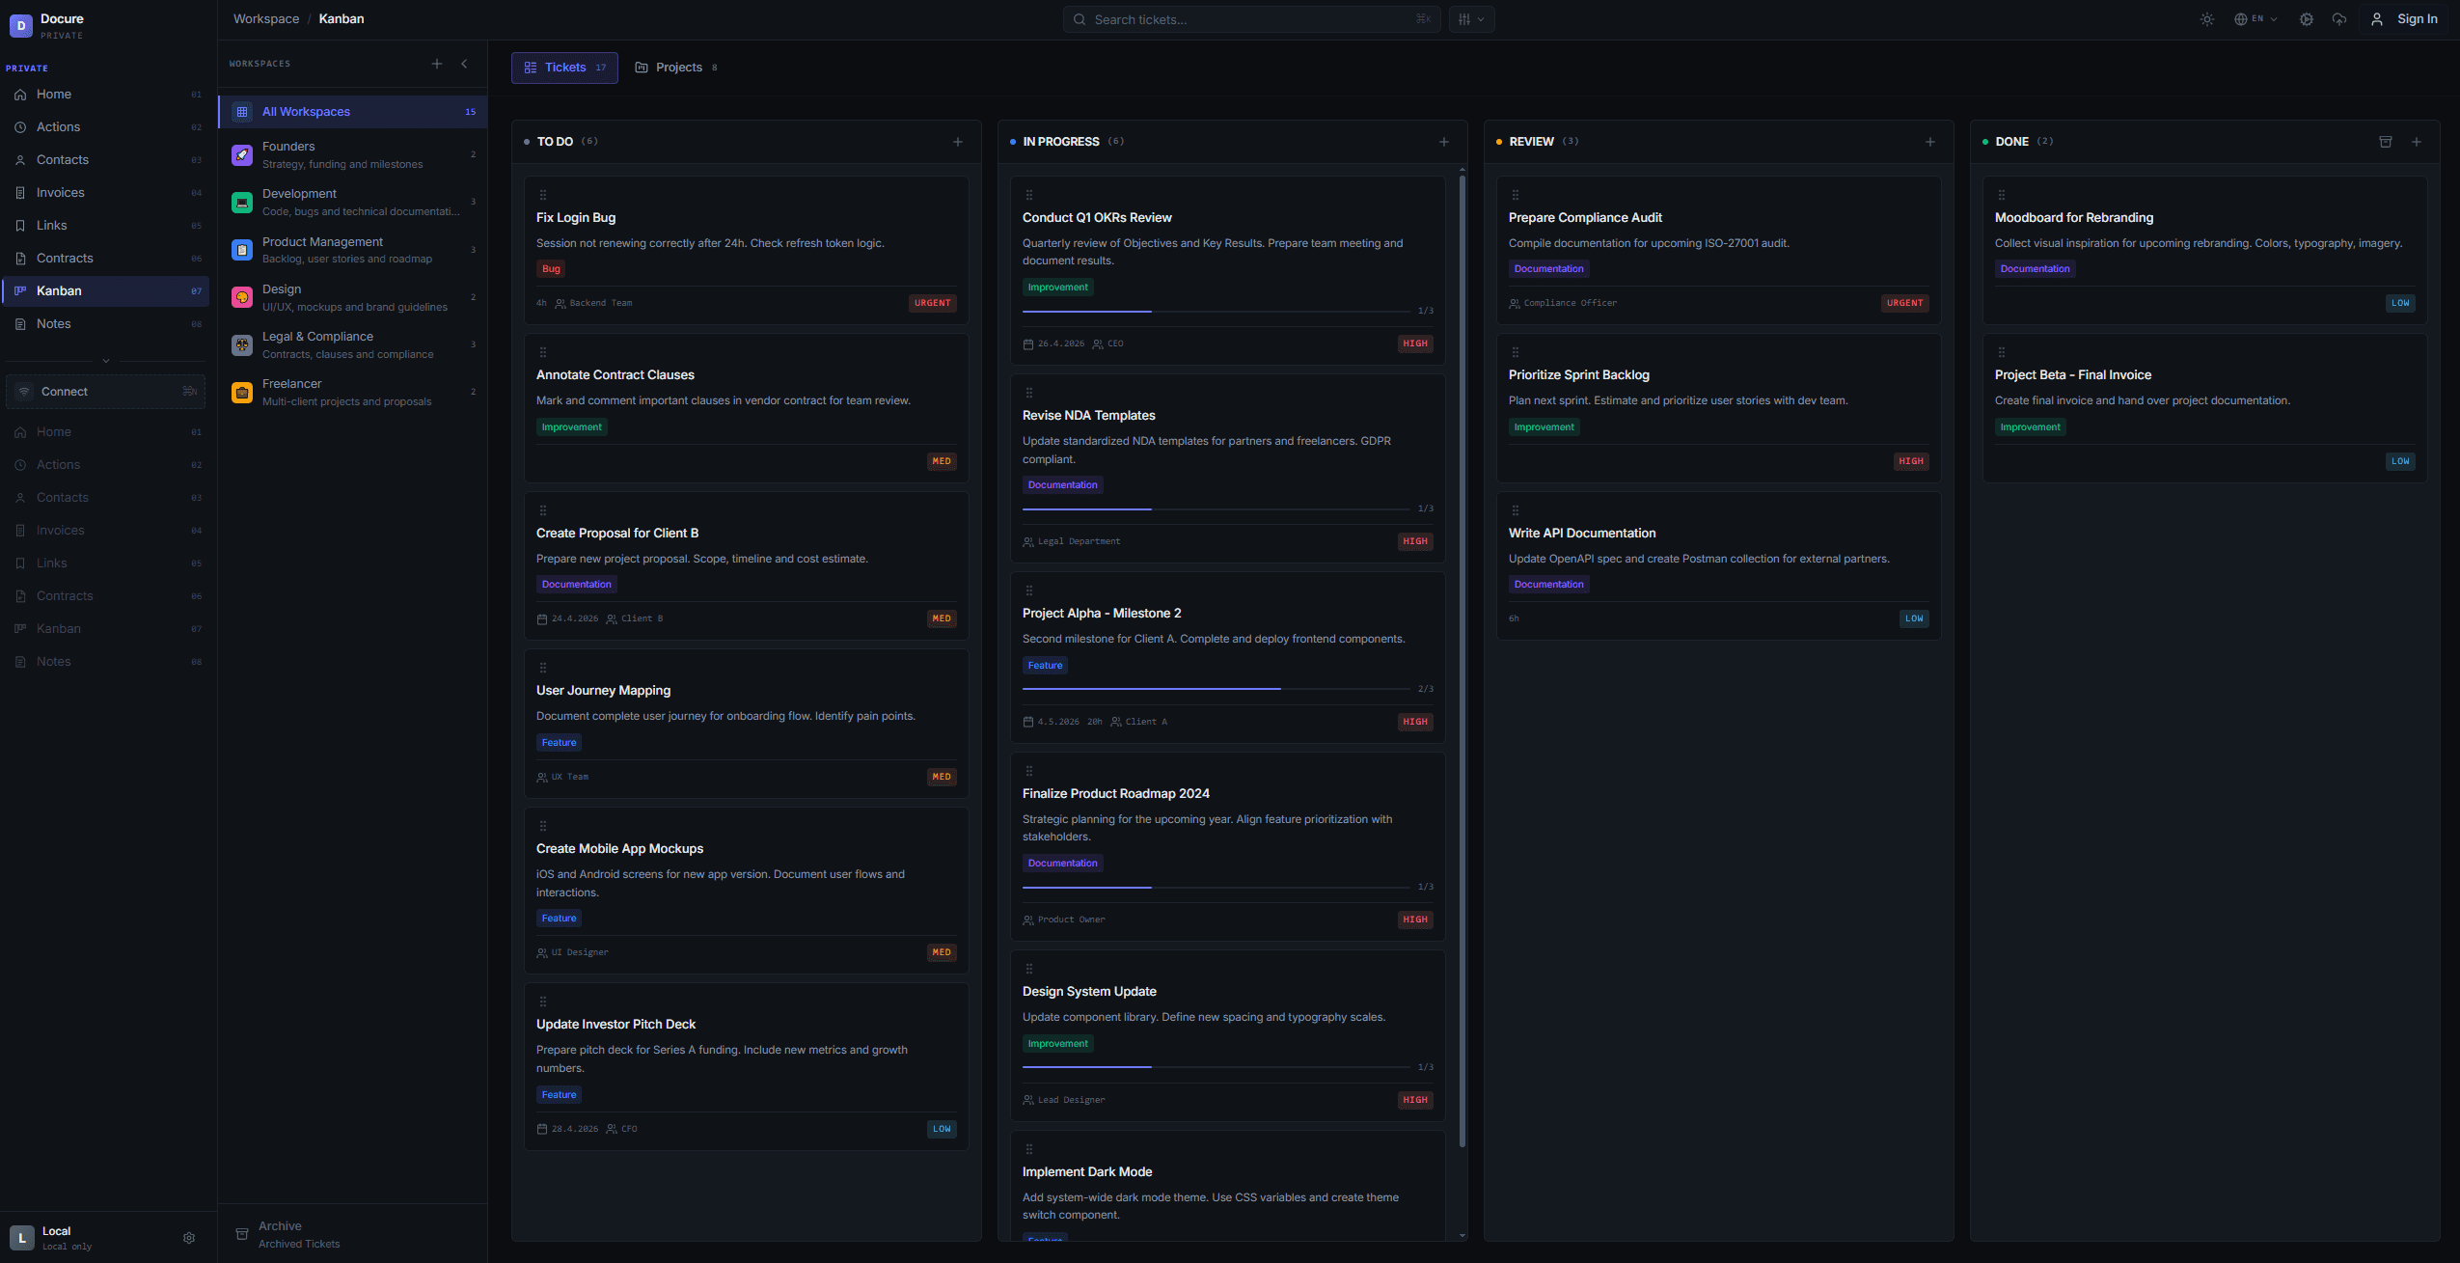Add a ticket to DONE column
This screenshot has width=2460, height=1263.
point(2417,142)
